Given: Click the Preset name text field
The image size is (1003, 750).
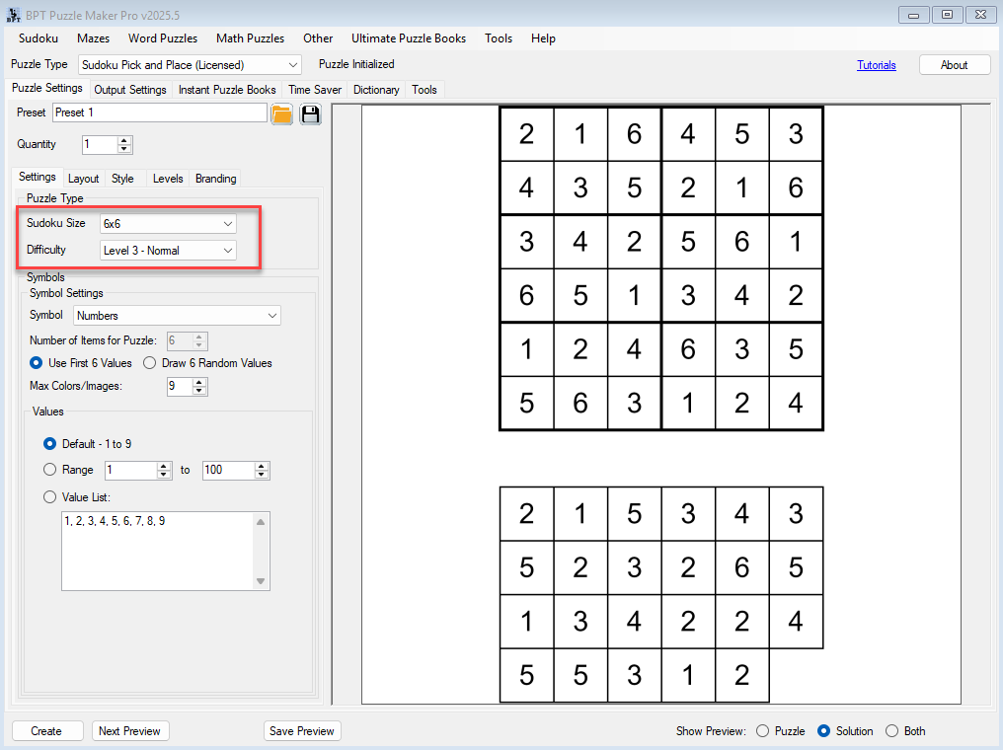Looking at the screenshot, I should point(159,112).
